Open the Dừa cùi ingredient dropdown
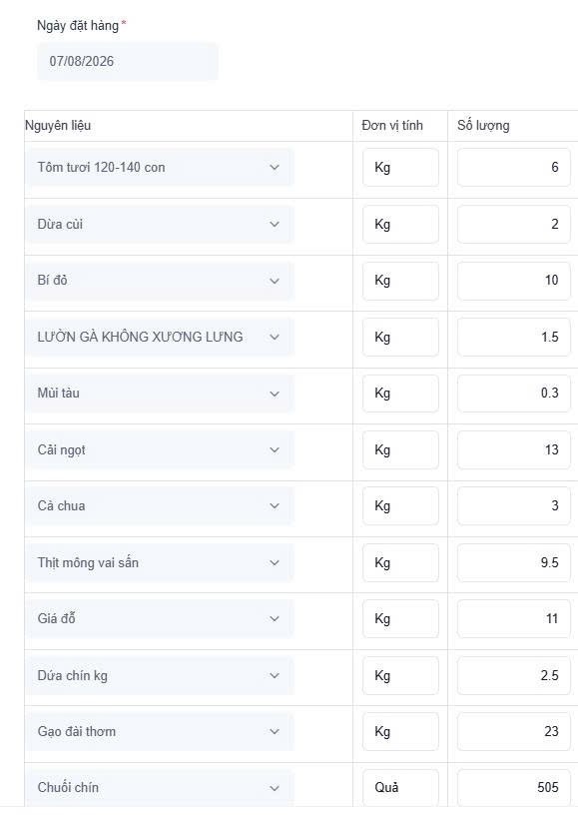Screen dimensions: 578x815 click(x=160, y=224)
